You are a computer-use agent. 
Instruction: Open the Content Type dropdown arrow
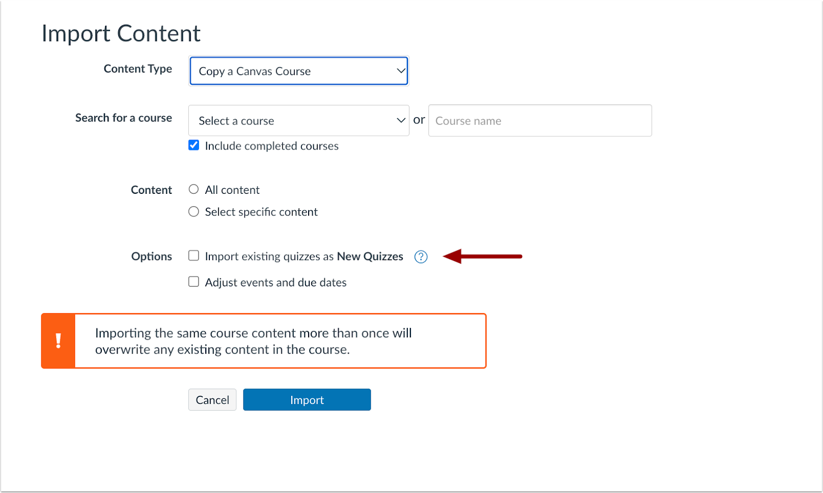pos(401,71)
